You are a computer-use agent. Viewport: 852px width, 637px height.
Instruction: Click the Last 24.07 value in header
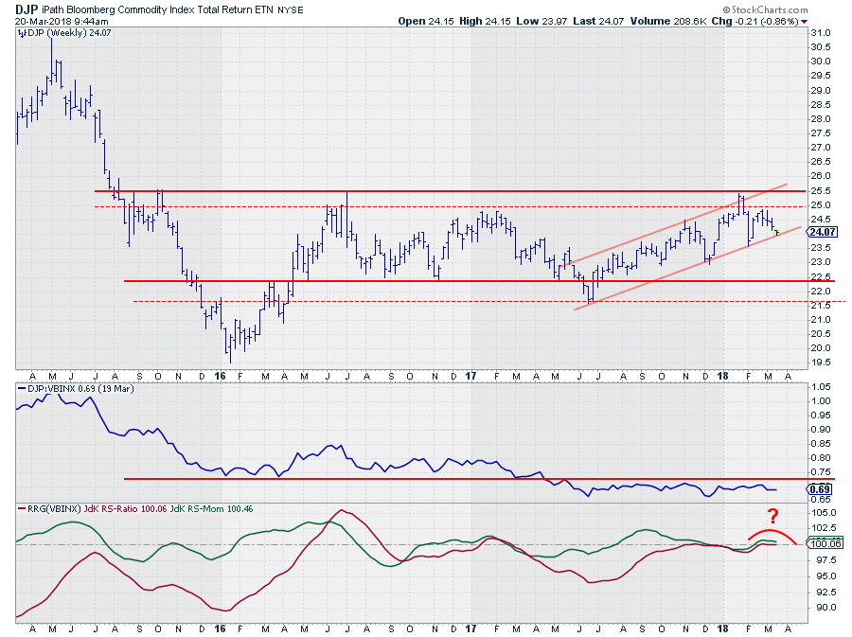click(x=599, y=21)
